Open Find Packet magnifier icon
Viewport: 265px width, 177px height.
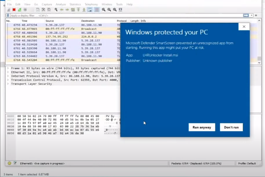click(56, 10)
